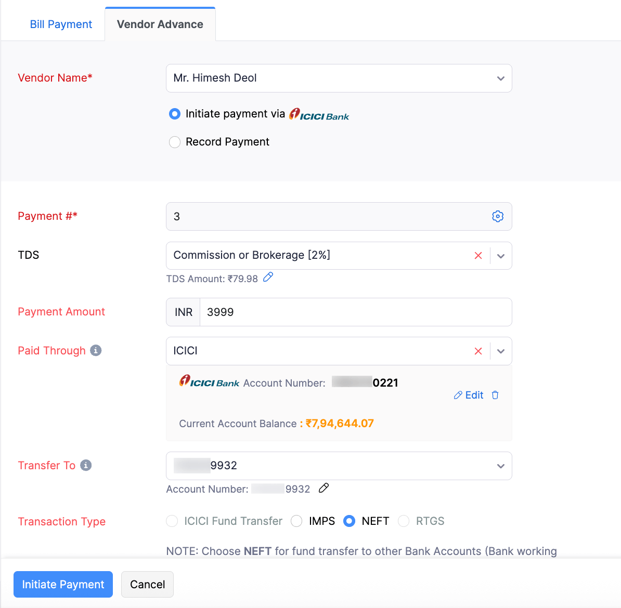Viewport: 621px width, 608px height.
Task: Delete the ICICI bank account via trash icon
Action: (x=495, y=395)
